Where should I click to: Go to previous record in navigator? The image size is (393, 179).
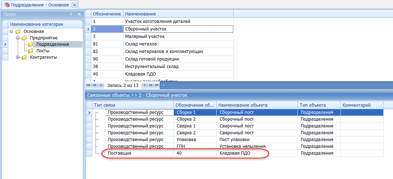point(101,85)
